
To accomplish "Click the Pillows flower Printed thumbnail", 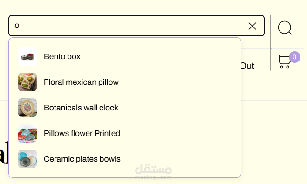I will pos(27,133).
